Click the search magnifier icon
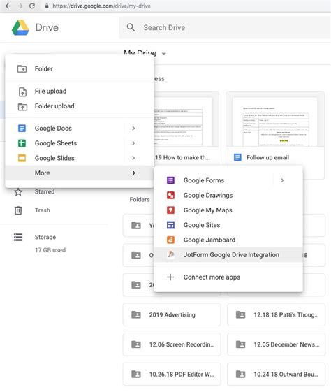 click(x=131, y=27)
